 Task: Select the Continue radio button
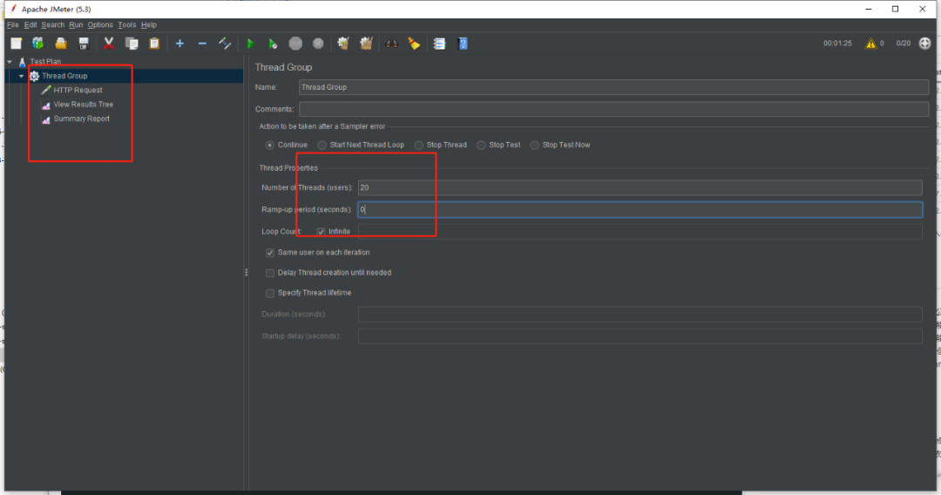coord(270,146)
